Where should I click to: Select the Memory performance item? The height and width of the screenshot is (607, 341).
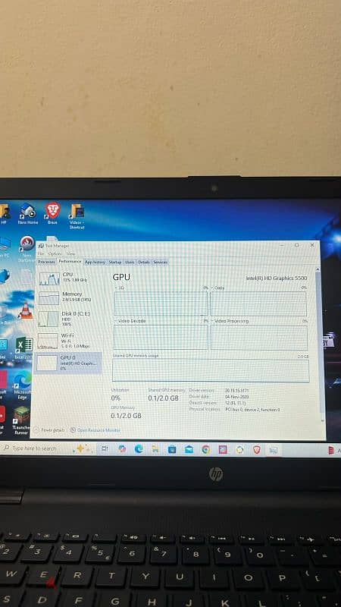(70, 297)
